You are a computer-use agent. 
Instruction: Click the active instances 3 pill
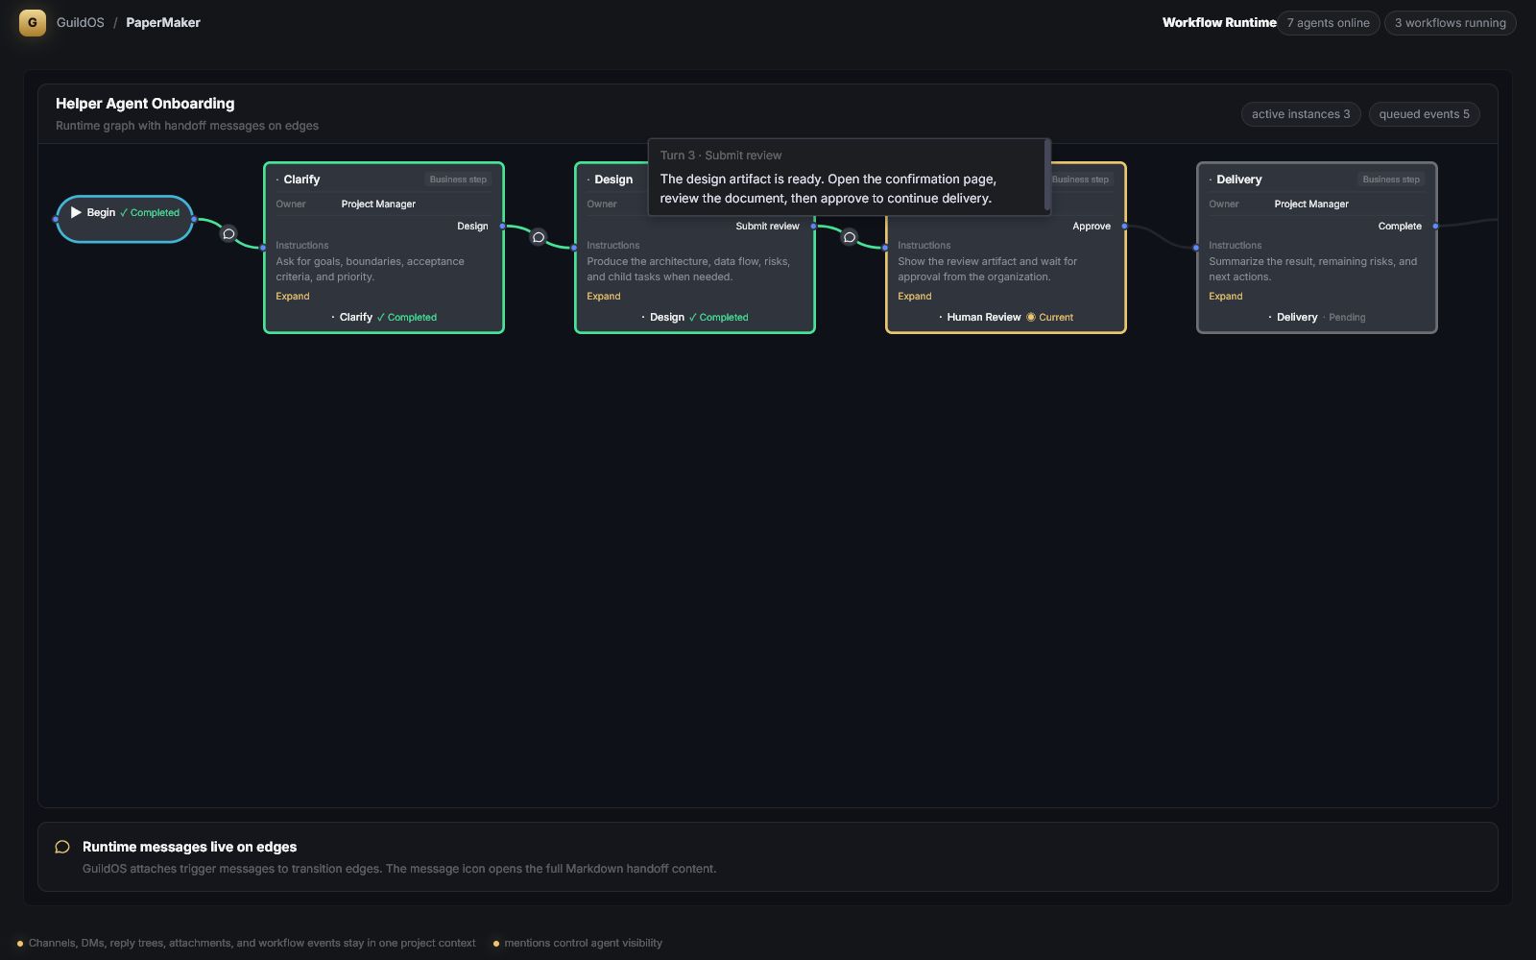pos(1301,114)
